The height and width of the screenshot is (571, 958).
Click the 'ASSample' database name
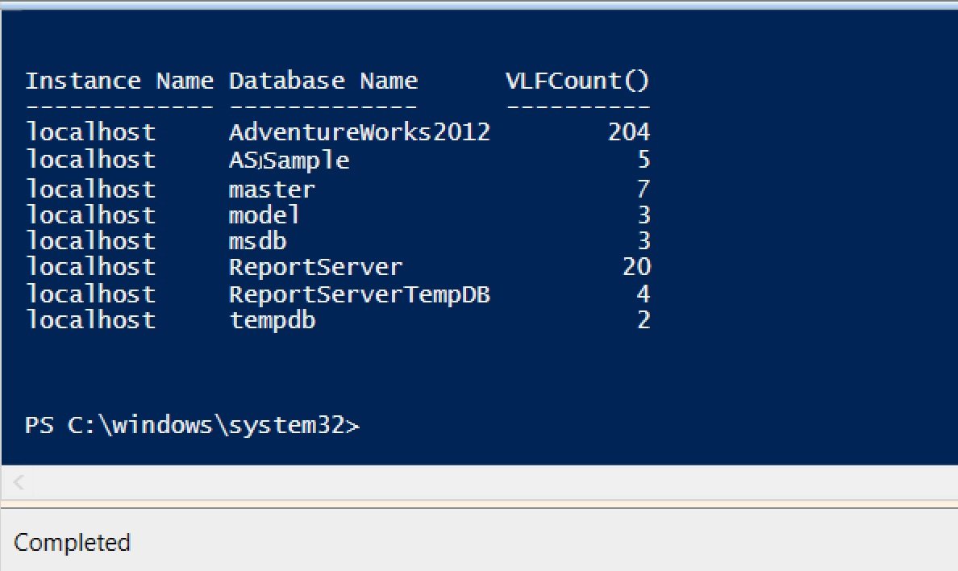tap(289, 160)
